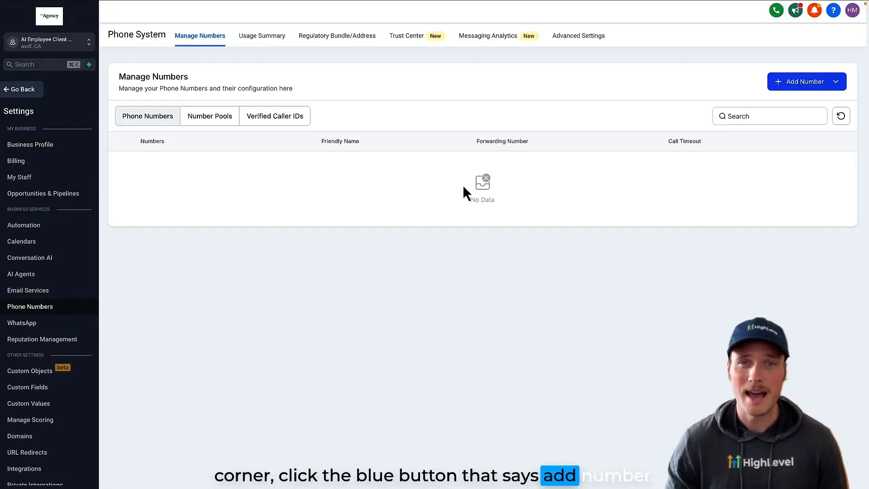Click the numbers table Search field

769,116
